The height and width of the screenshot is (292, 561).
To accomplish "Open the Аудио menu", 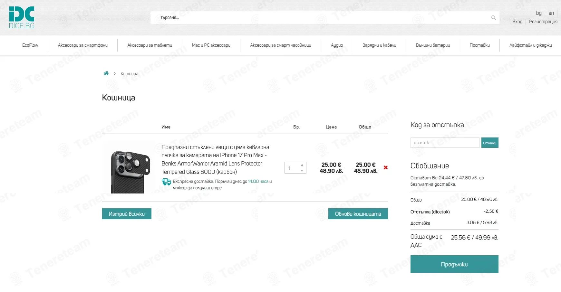I will pos(337,45).
